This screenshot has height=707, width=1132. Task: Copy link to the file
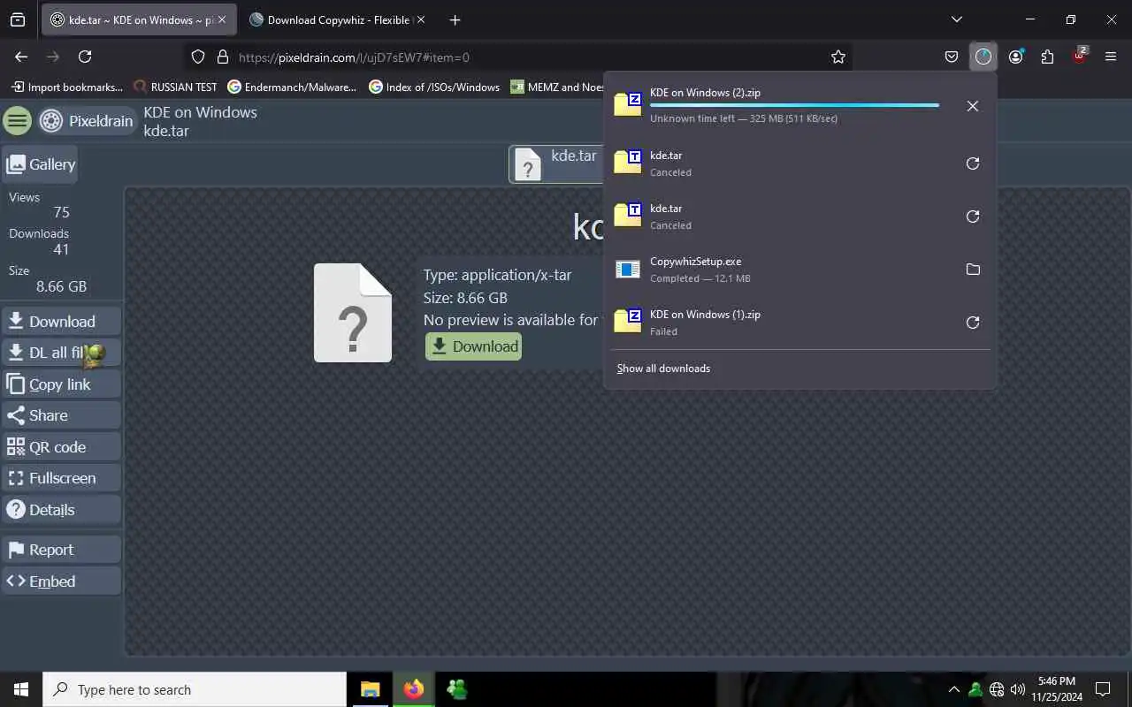(61, 384)
